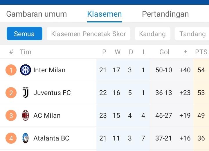The height and width of the screenshot is (151, 209).
Task: Open the Pertandingan tab
Action: (x=165, y=14)
